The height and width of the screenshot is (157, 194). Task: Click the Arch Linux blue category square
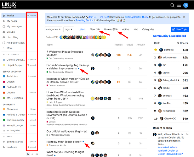(4, 76)
